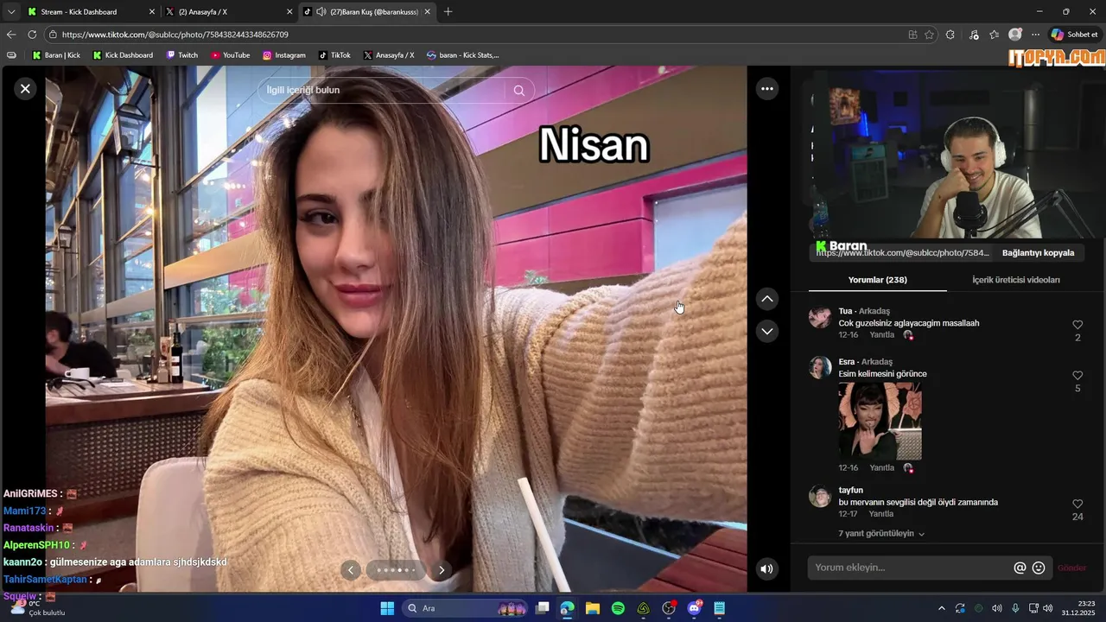1106x622 pixels.
Task: Open Twitch bookmark
Action: click(x=182, y=55)
